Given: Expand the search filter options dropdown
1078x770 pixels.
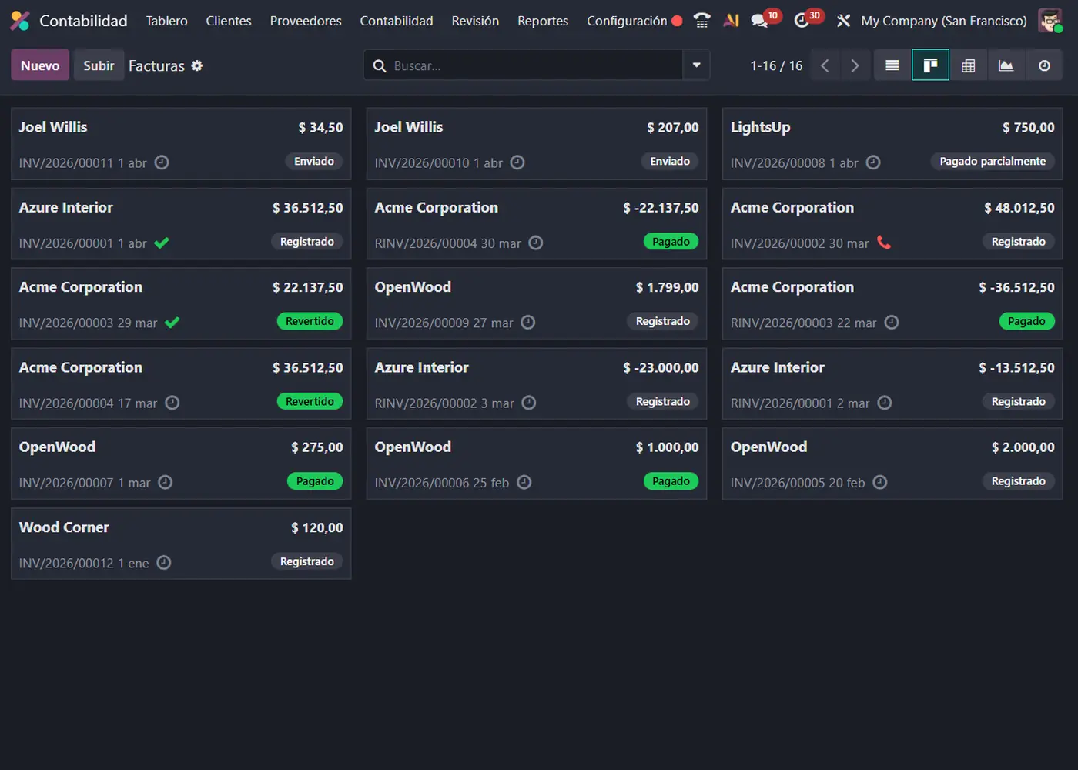Looking at the screenshot, I should point(696,65).
